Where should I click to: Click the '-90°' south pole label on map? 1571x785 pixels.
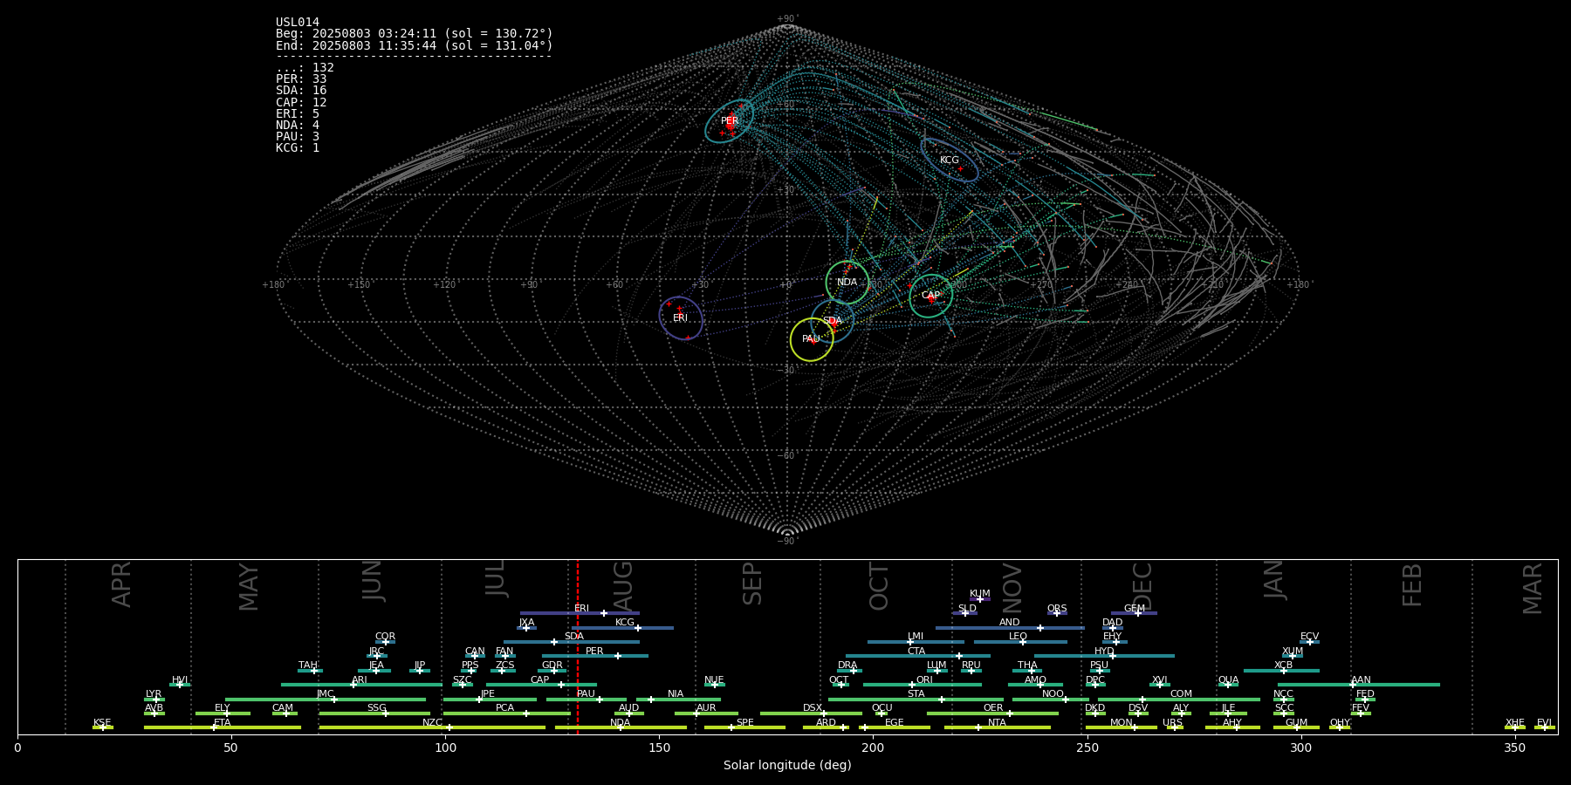[x=787, y=542]
